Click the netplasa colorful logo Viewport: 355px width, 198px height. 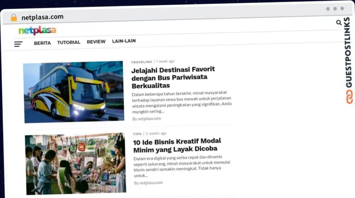tap(37, 31)
